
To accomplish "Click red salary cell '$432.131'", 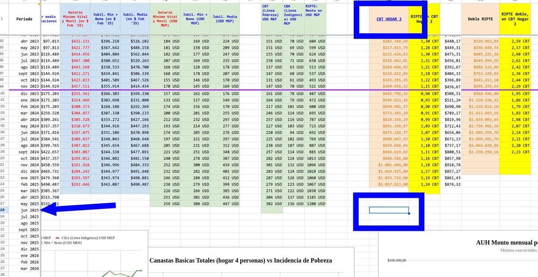I will [x=74, y=40].
